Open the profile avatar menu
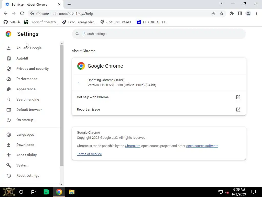 (248, 14)
